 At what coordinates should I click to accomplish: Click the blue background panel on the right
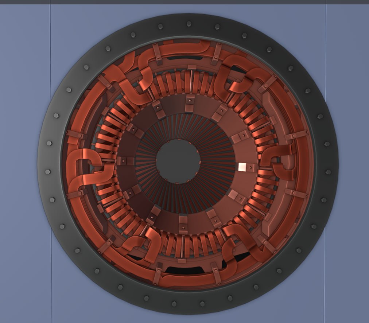point(348,164)
